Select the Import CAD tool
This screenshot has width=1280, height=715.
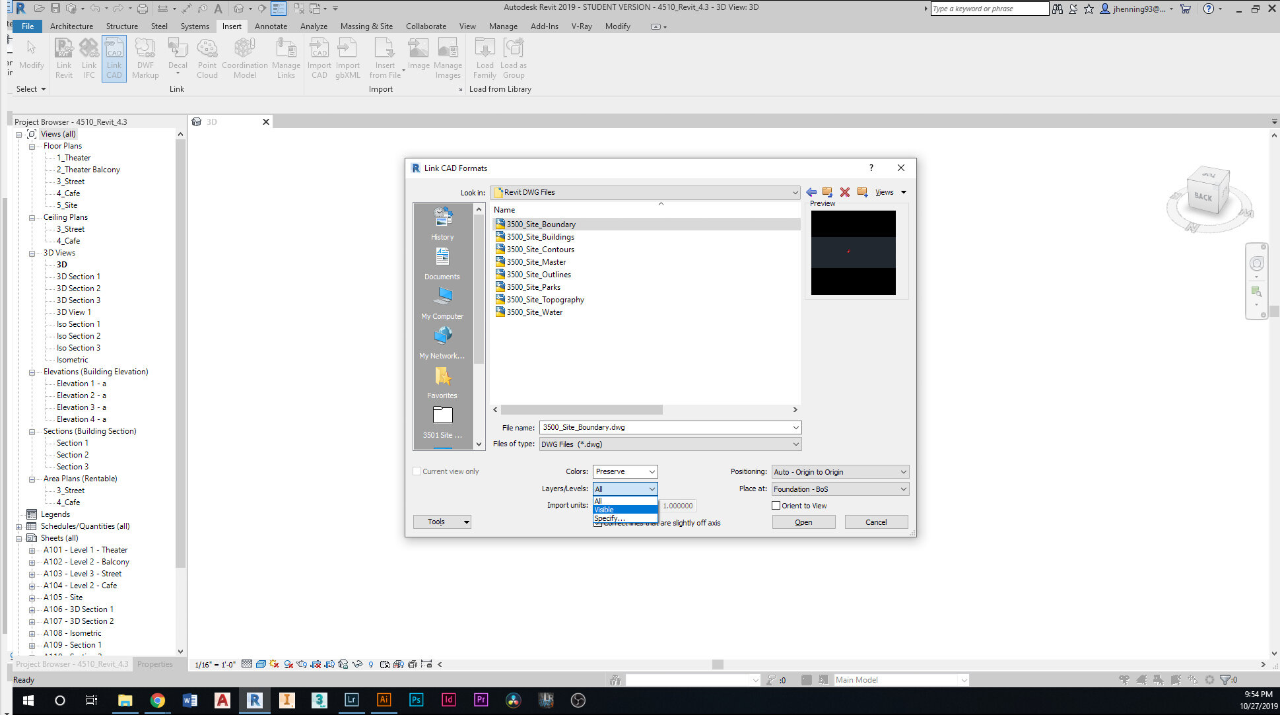pos(319,58)
